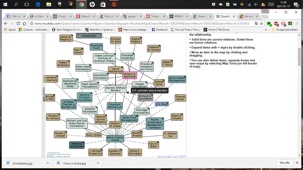The width and height of the screenshot is (303, 170).
Task: Open Windows Store from taskbar
Action: (103, 4)
